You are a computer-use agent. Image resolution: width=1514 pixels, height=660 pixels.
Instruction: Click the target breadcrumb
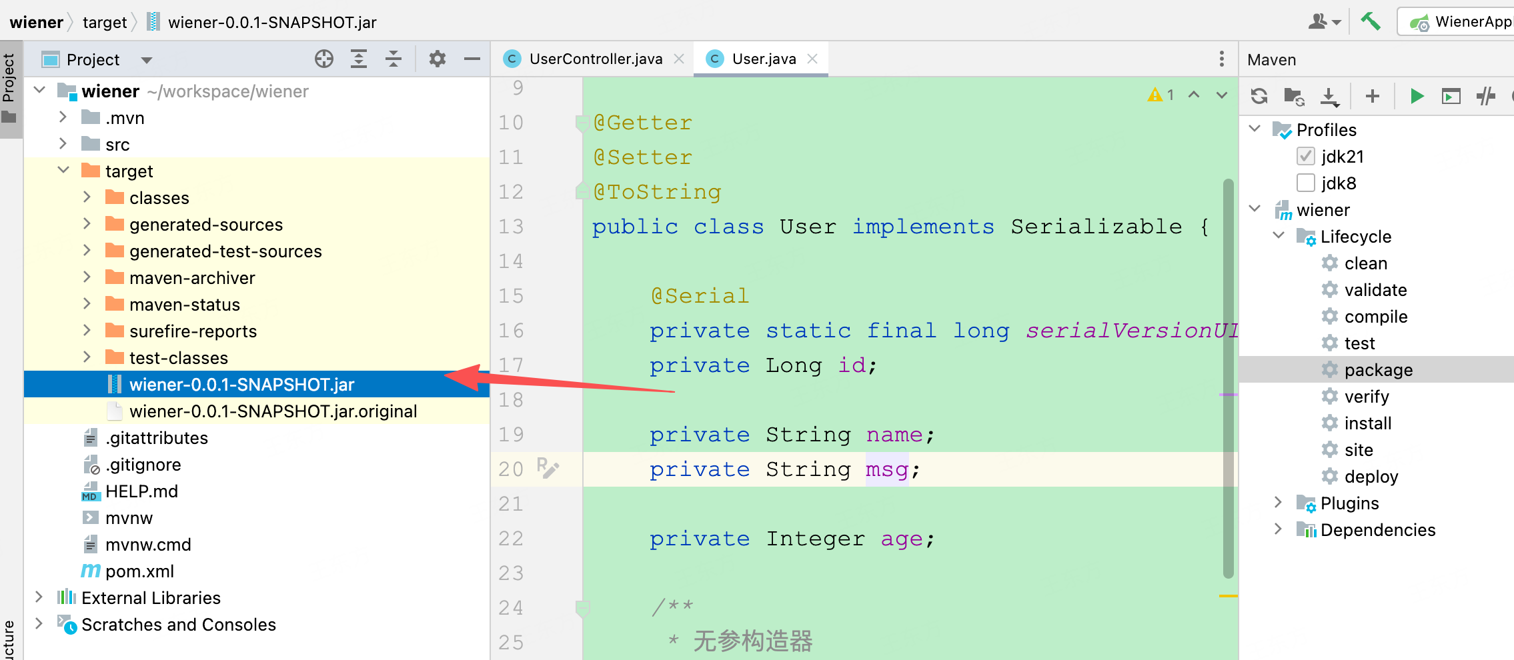[x=105, y=22]
